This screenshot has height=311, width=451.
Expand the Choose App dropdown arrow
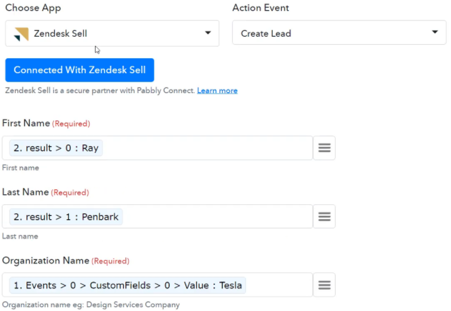click(207, 33)
